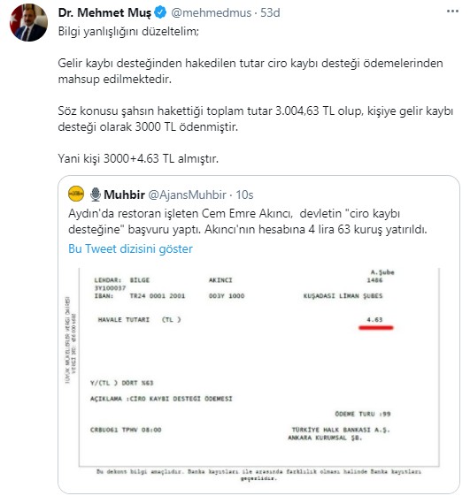Click "Bu Tweet dizisini göster" link

coord(130,249)
